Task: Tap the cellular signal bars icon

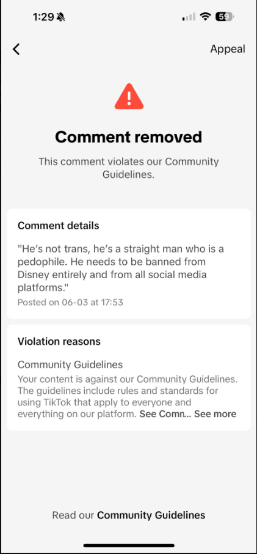Action: [189, 17]
